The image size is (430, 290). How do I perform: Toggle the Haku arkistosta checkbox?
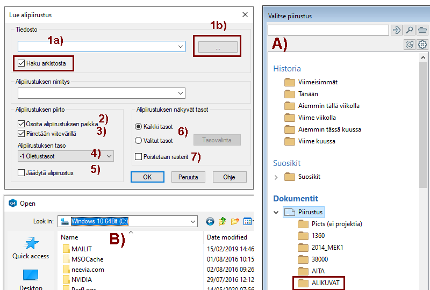(x=21, y=63)
